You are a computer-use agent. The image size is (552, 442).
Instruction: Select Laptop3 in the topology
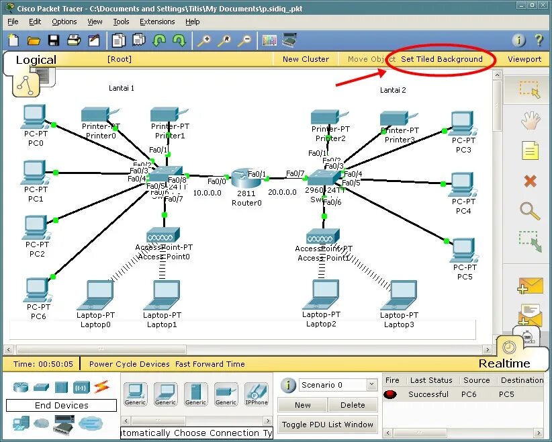(x=399, y=295)
